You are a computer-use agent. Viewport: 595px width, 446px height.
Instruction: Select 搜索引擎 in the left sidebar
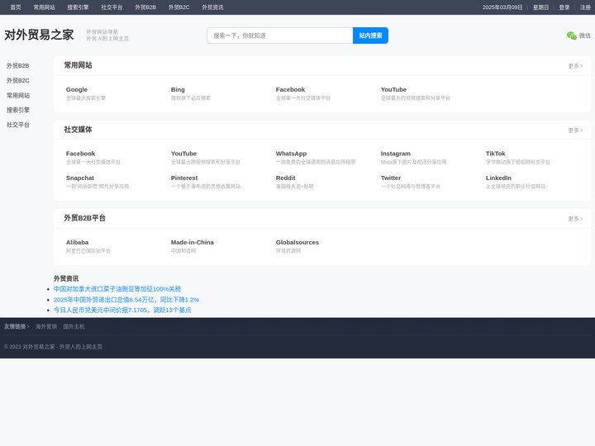[x=18, y=110]
